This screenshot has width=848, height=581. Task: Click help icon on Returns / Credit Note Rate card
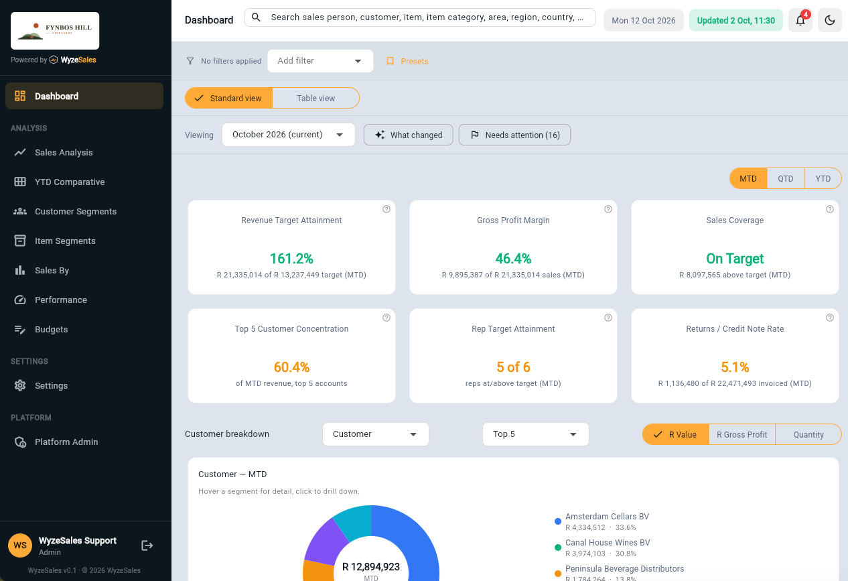[830, 318]
